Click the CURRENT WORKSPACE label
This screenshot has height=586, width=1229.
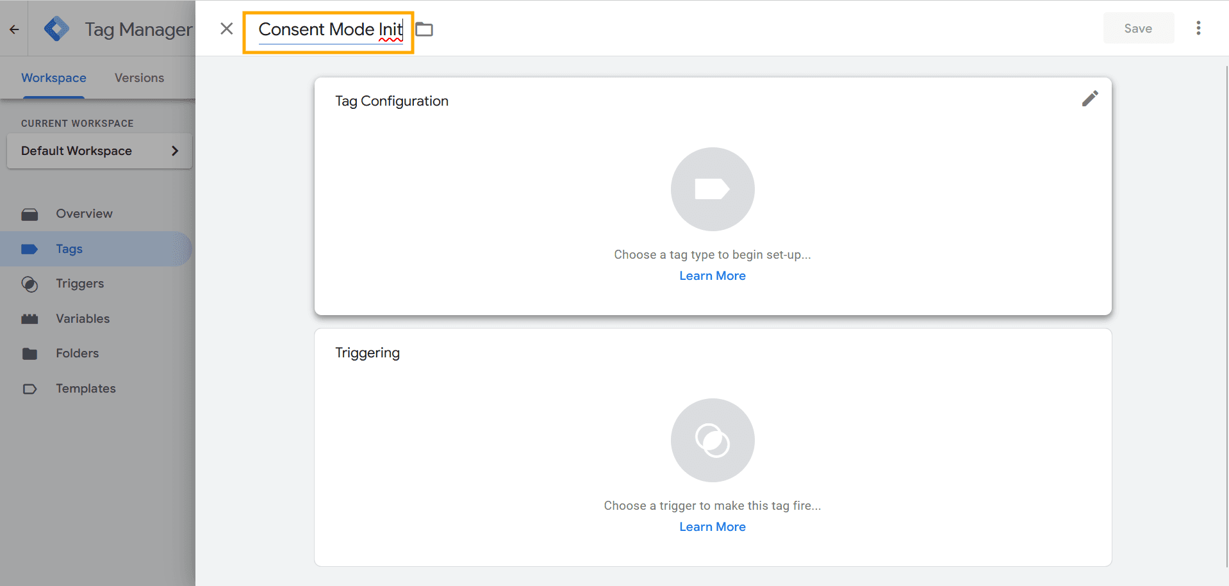(78, 124)
